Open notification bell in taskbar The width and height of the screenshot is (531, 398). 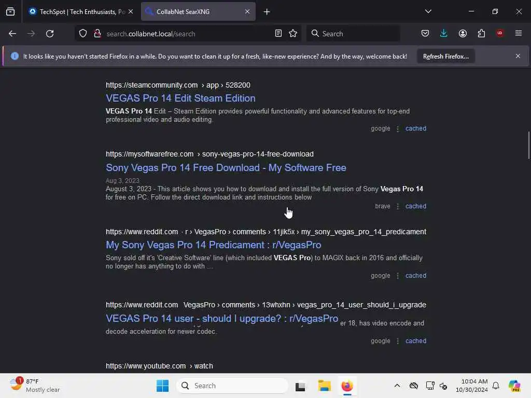496,386
